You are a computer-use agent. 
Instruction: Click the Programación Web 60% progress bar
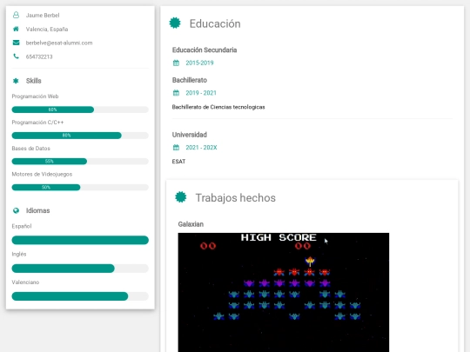pyautogui.click(x=80, y=110)
